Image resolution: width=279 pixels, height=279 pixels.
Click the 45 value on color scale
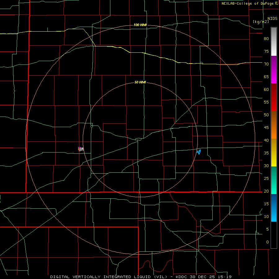pyautogui.click(x=266, y=128)
